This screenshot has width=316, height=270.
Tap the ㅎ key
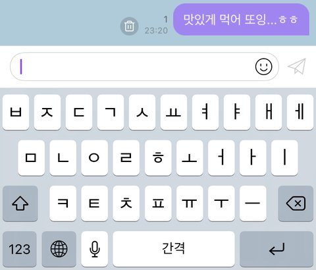tap(158, 157)
